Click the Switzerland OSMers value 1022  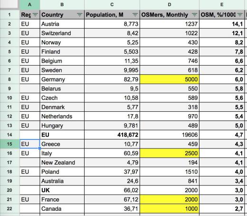[x=170, y=33]
